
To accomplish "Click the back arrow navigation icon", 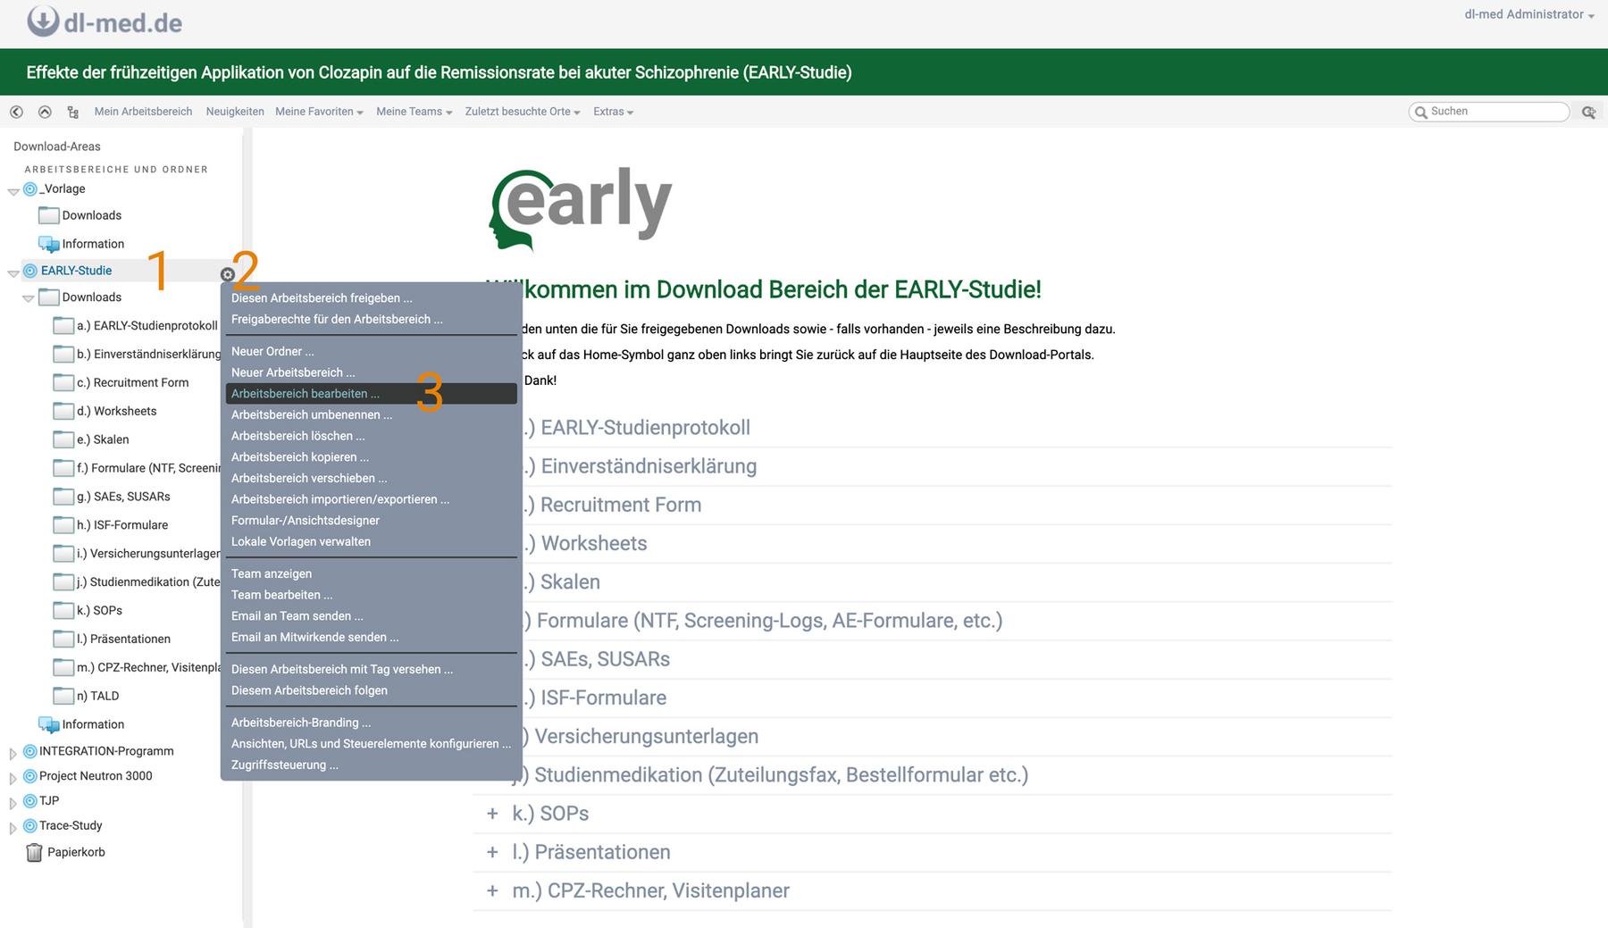I will (16, 112).
